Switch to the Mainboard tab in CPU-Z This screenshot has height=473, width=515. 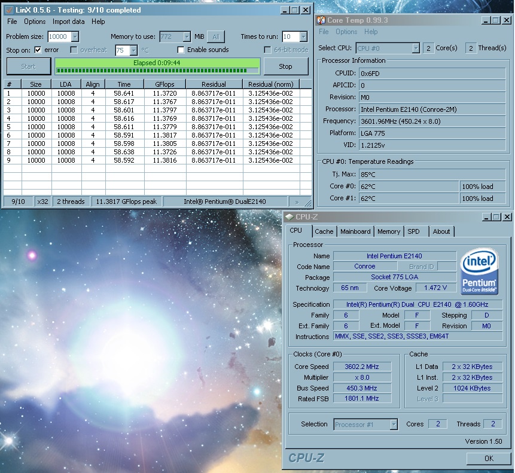[355, 231]
